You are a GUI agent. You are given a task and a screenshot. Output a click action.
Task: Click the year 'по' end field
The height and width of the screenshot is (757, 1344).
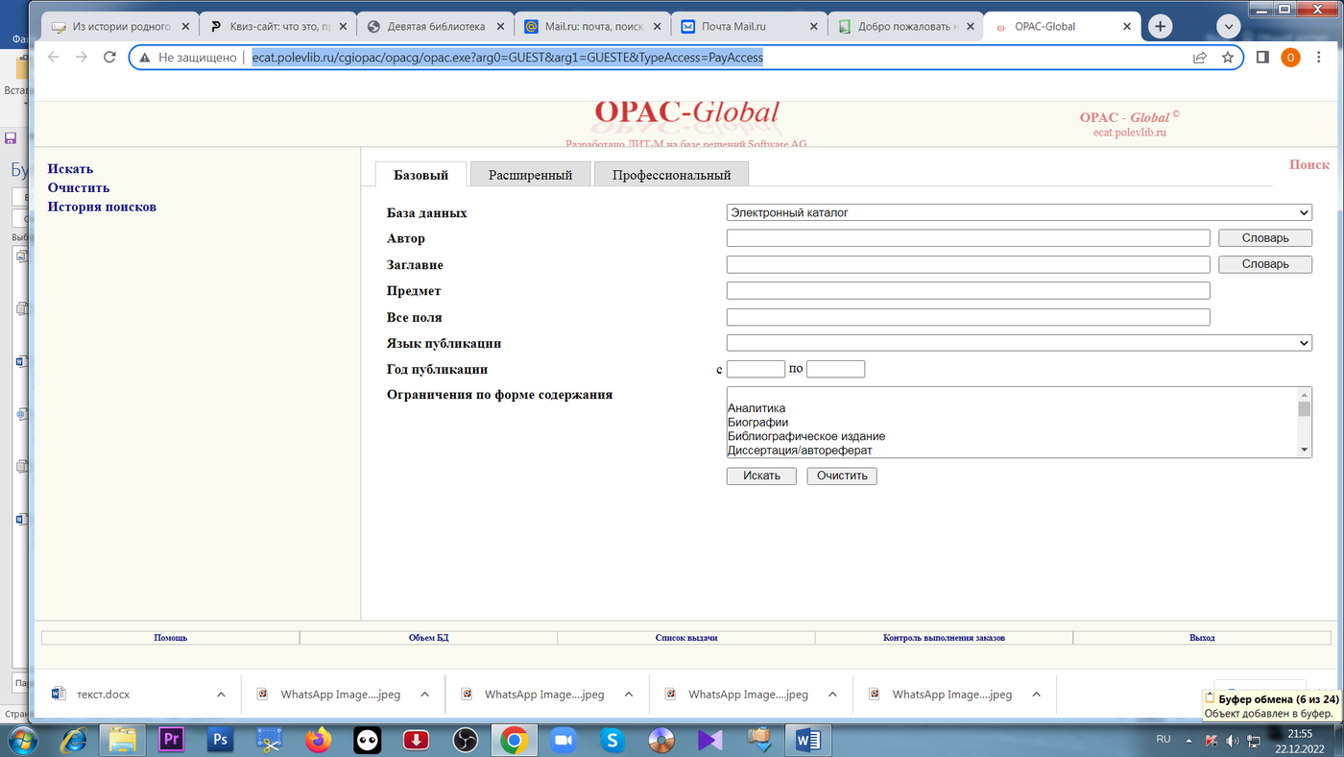pos(835,369)
